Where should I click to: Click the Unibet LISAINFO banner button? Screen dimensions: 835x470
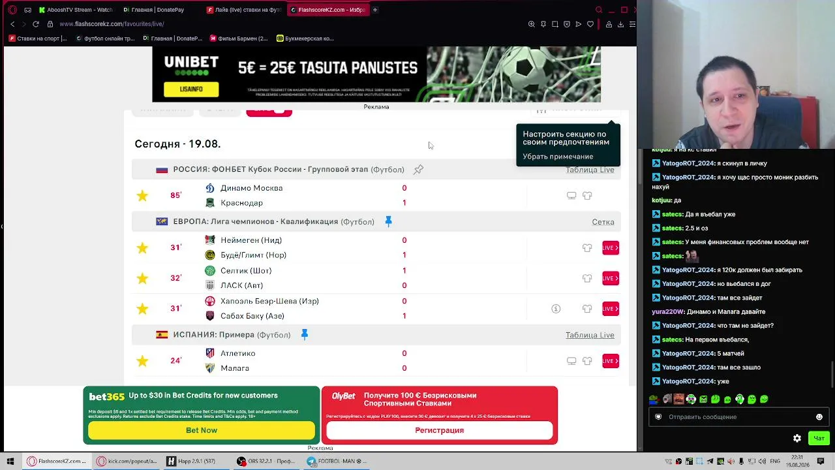point(191,89)
